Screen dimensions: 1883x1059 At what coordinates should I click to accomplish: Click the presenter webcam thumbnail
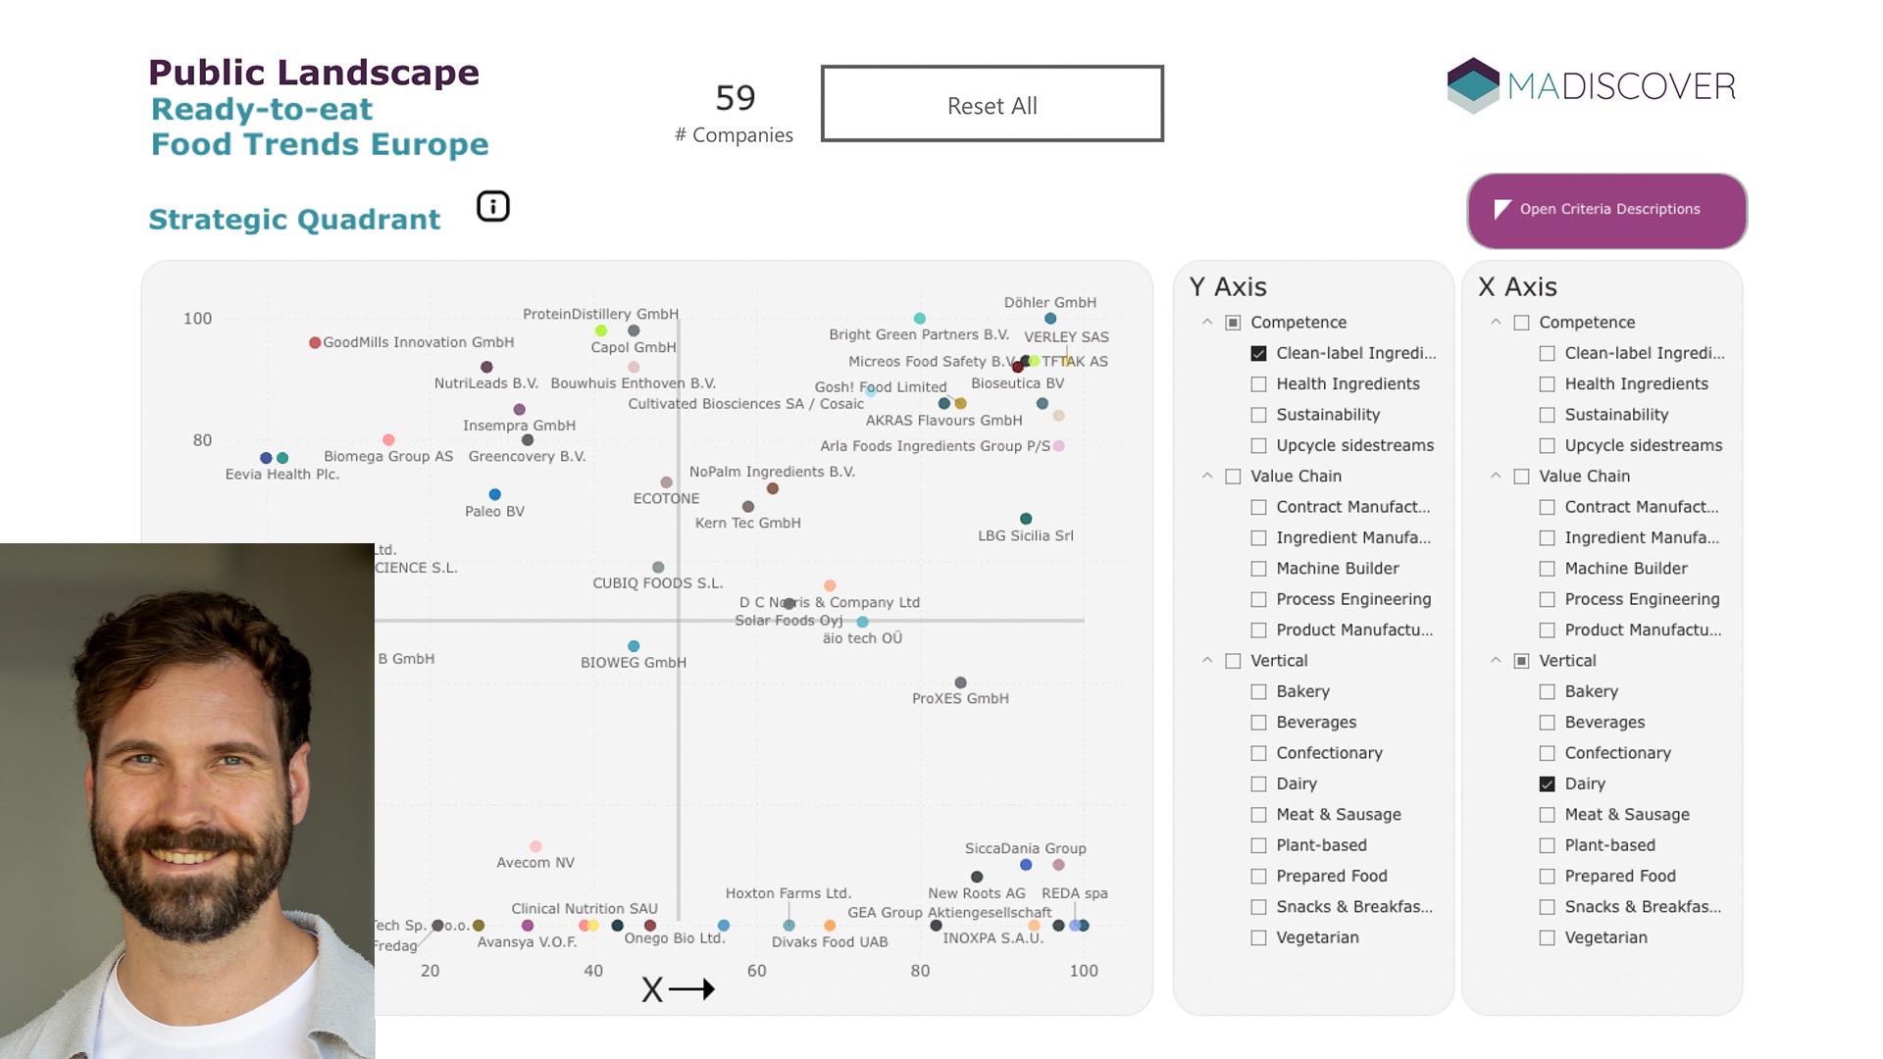(x=186, y=800)
